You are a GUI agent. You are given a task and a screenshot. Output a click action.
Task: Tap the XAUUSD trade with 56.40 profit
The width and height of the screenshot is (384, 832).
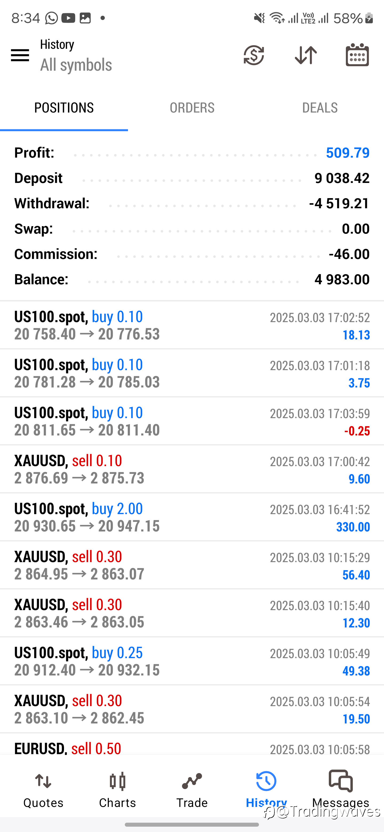click(x=192, y=565)
